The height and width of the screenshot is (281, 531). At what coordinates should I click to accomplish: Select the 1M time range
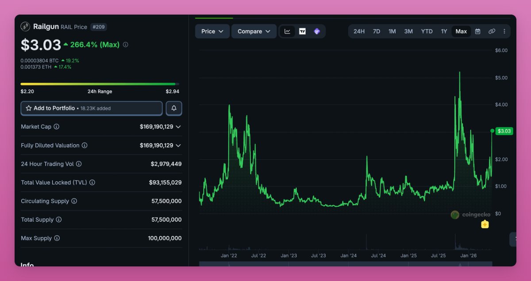pos(392,31)
